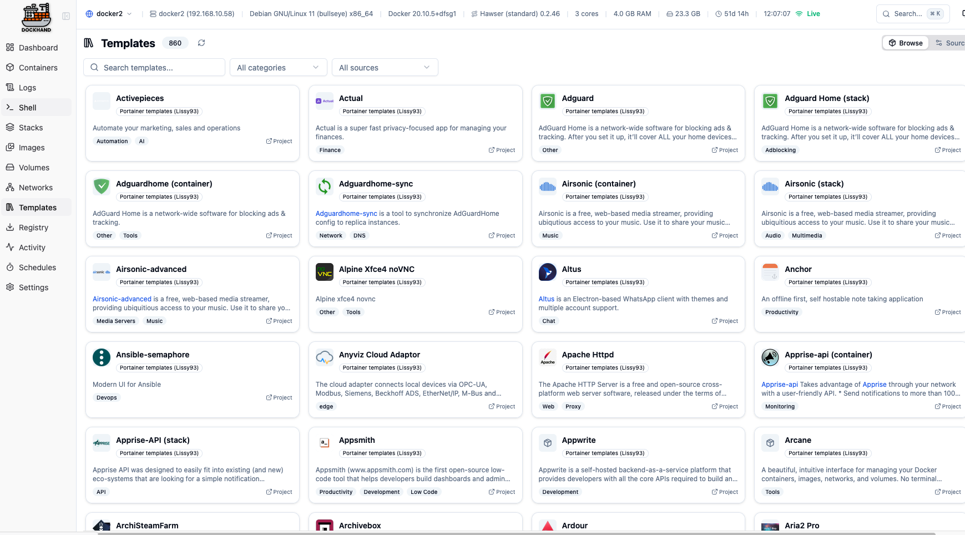Click the Alpine Xfce4 noVNC icon

pos(325,272)
